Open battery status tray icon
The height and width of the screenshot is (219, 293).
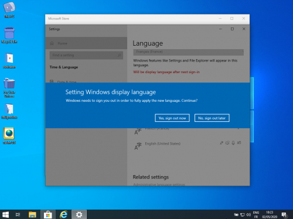click(x=236, y=215)
